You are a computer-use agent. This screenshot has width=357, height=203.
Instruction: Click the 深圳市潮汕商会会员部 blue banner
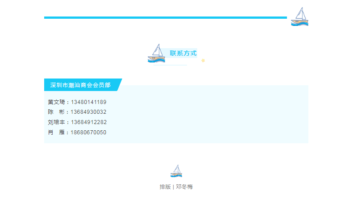(81, 85)
